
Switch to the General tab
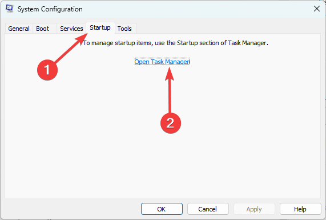pyautogui.click(x=19, y=29)
